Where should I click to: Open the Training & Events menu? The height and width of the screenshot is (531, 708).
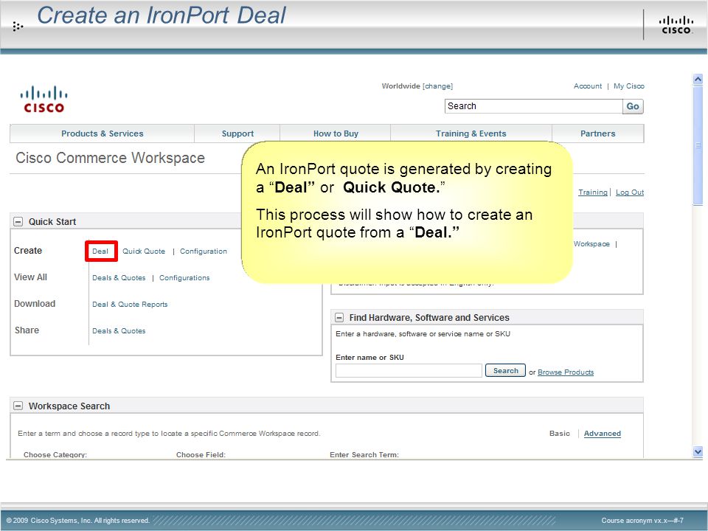[471, 133]
